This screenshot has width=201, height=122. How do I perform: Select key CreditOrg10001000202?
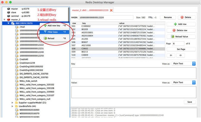point(31,66)
